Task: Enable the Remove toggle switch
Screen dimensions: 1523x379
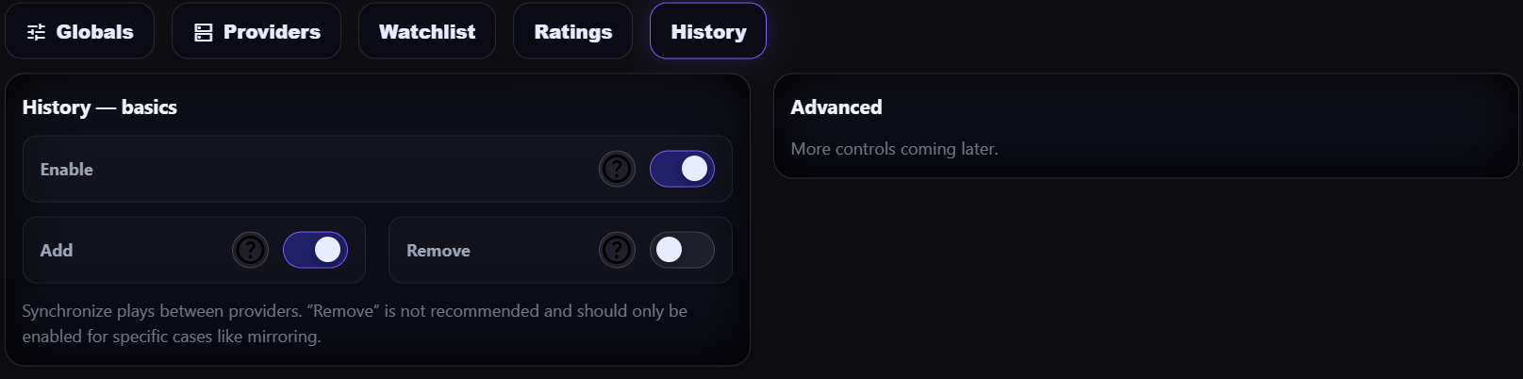Action: point(682,251)
